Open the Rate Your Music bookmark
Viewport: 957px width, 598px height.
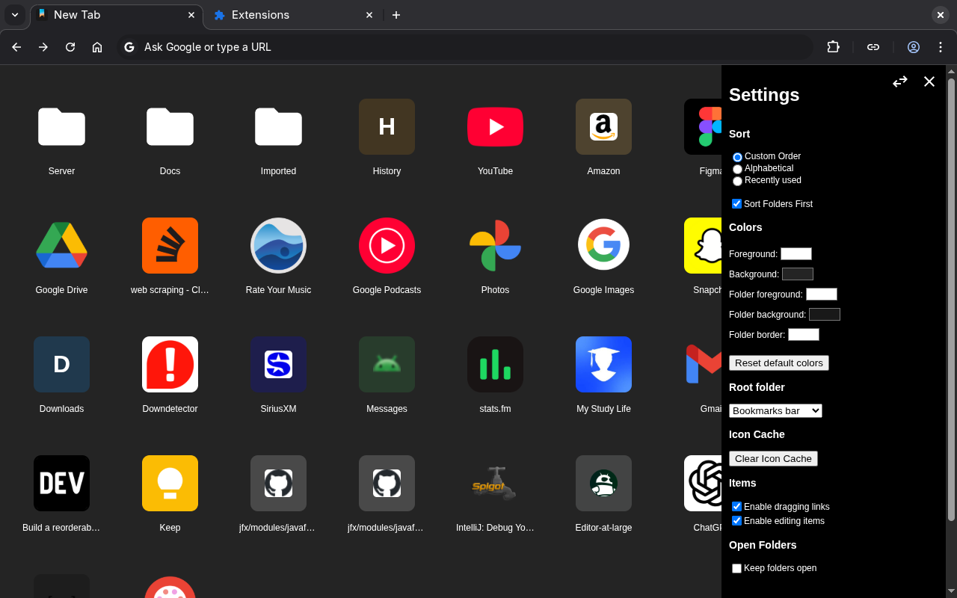point(278,246)
